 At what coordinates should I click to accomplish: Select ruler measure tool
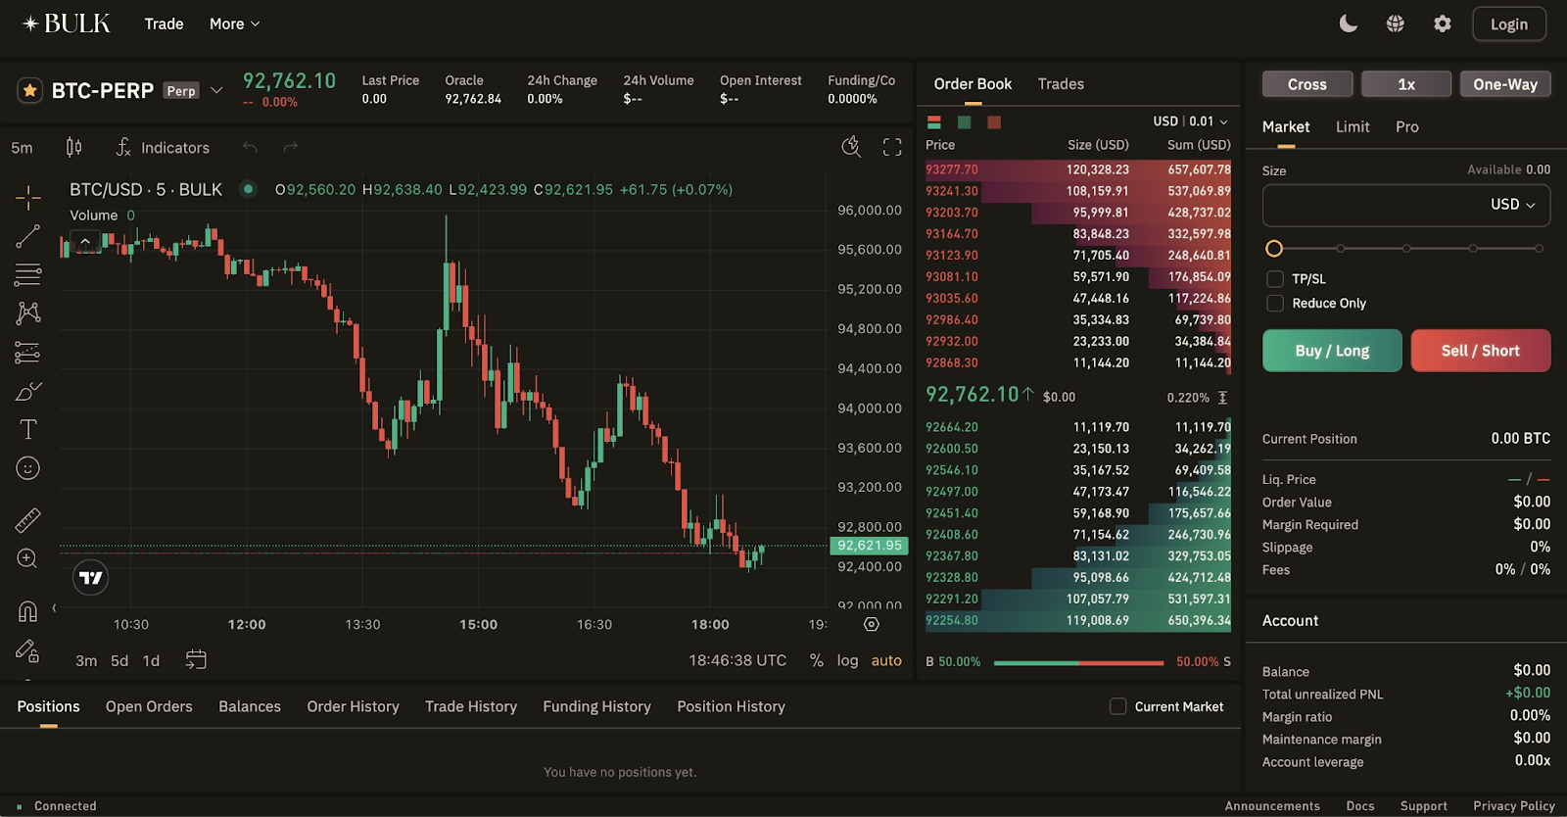(x=27, y=519)
